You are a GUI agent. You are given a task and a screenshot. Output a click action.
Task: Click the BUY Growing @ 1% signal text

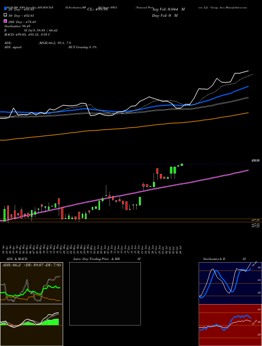click(x=82, y=47)
